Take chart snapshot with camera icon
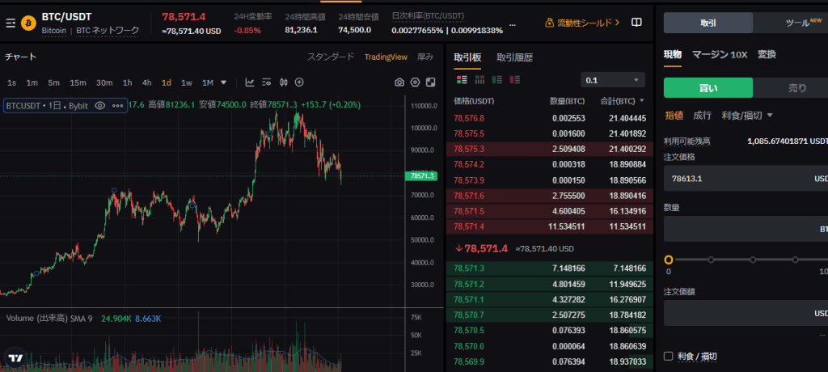 [399, 82]
